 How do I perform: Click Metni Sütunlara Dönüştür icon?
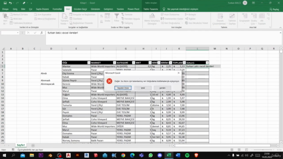[x=152, y=19]
